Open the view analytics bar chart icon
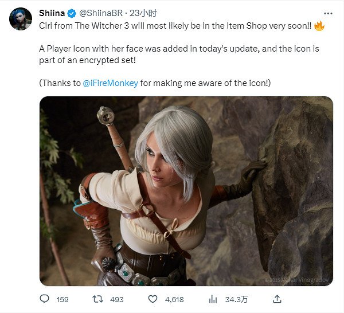This screenshot has height=313, width=344. pos(213,299)
